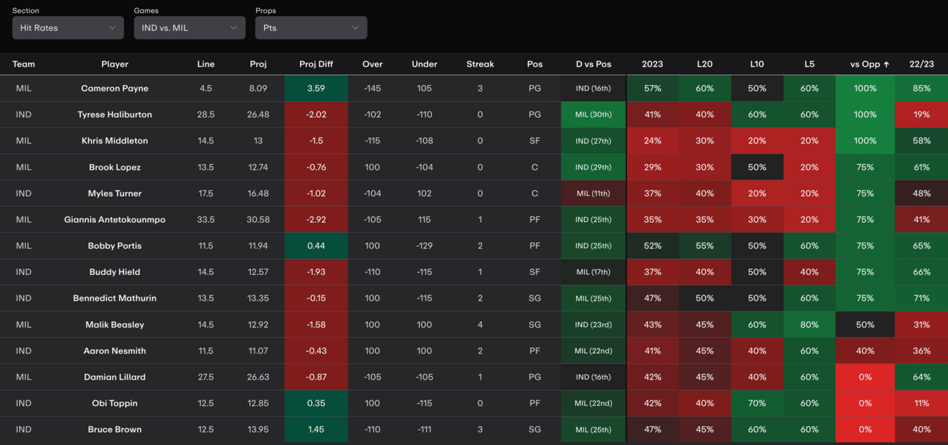The width and height of the screenshot is (948, 445).
Task: Sort by the D vs Pos column header
Action: [594, 64]
